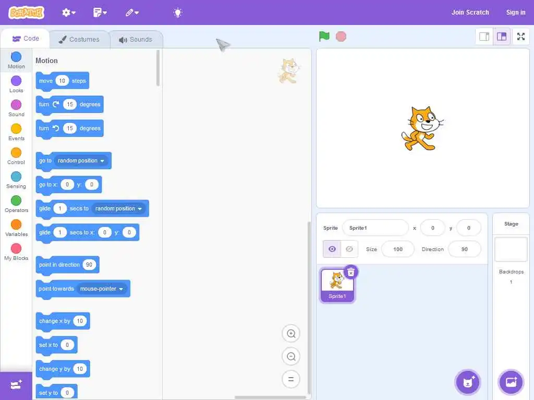Open point towards mouse-pointer dropdown

coord(102,289)
